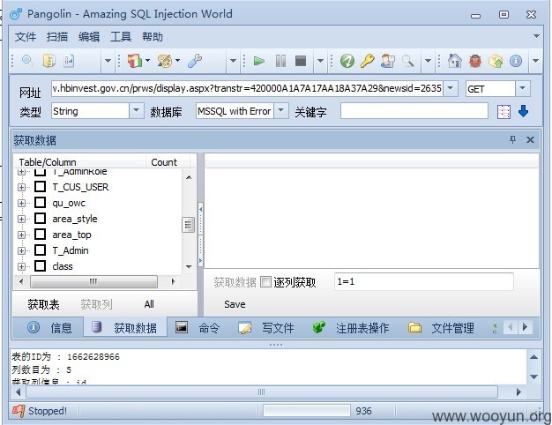Check the qu_owc table checkbox
This screenshot has width=552, height=425.
pos(41,203)
